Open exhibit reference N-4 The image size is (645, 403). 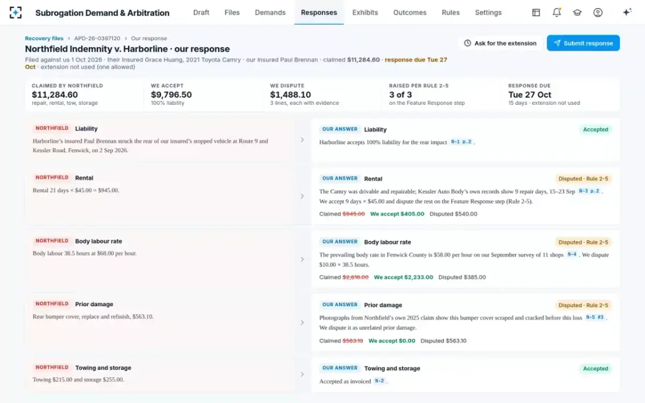[x=572, y=255]
